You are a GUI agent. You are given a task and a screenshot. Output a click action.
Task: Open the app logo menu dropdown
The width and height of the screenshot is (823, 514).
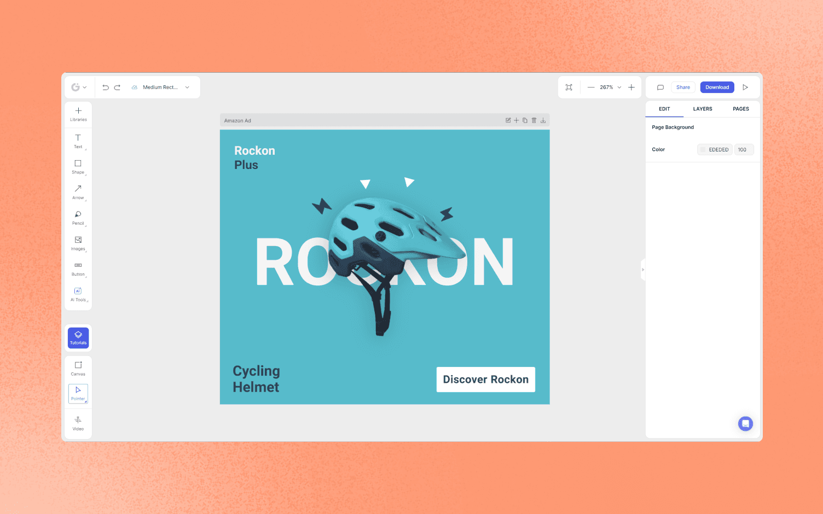[79, 87]
